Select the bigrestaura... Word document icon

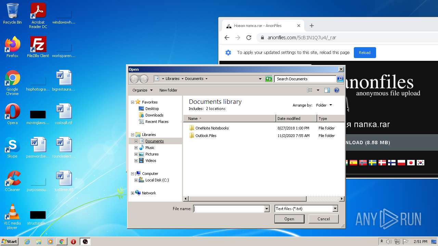coord(64,81)
